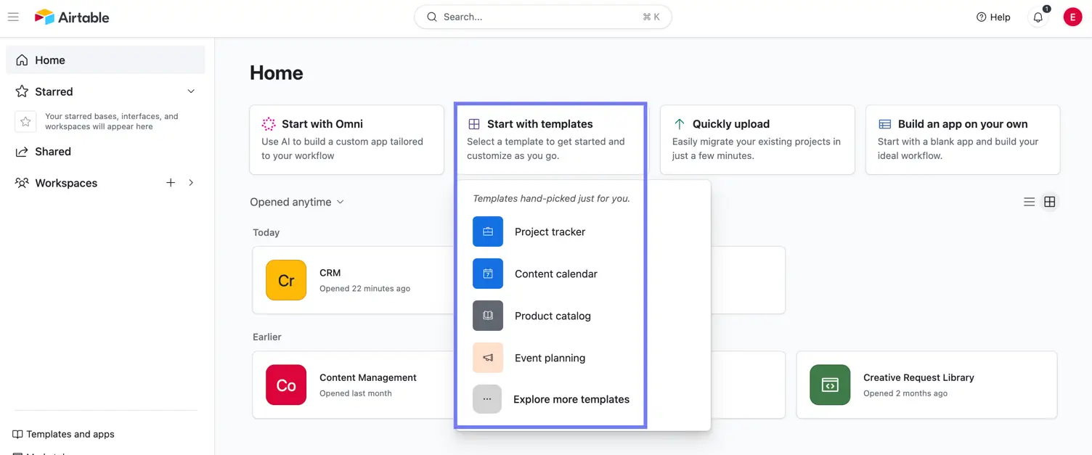Collapse the Starred chevron
The width and height of the screenshot is (1092, 455).
click(191, 91)
